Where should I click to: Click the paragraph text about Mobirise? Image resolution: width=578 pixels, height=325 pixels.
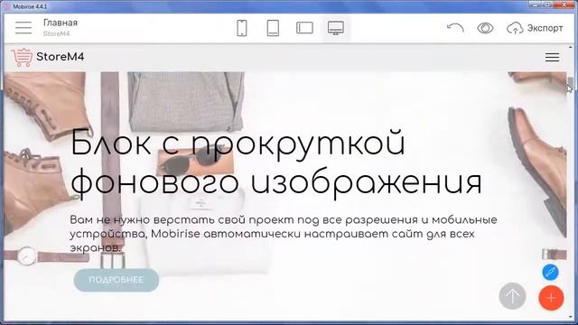pyautogui.click(x=283, y=234)
